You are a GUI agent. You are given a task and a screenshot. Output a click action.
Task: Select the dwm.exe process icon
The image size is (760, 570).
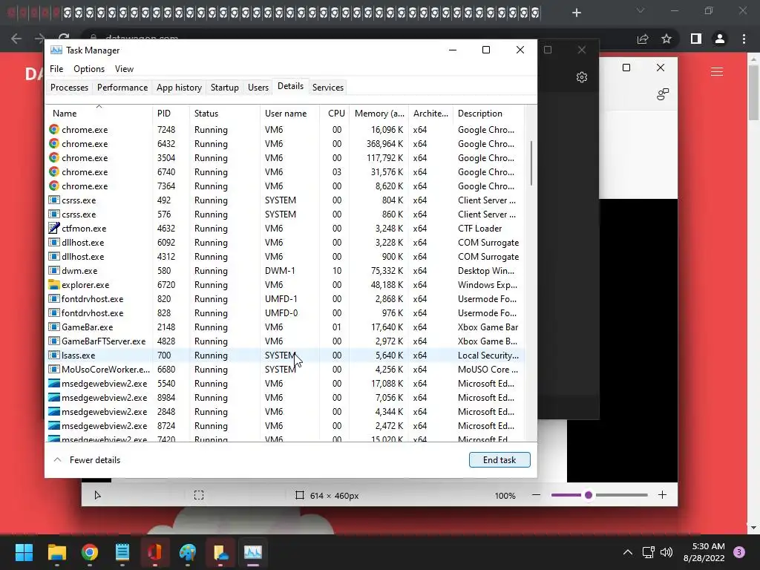click(x=53, y=270)
